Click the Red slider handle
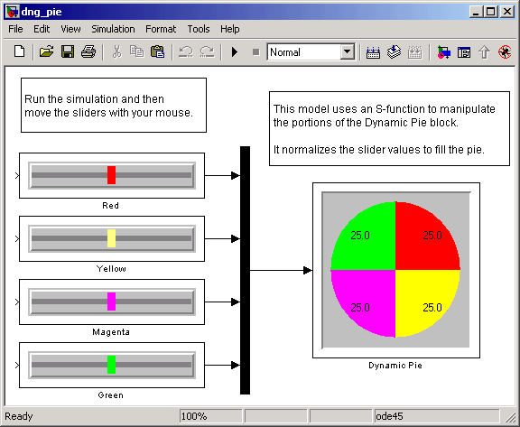This screenshot has height=427, width=520. pyautogui.click(x=111, y=175)
